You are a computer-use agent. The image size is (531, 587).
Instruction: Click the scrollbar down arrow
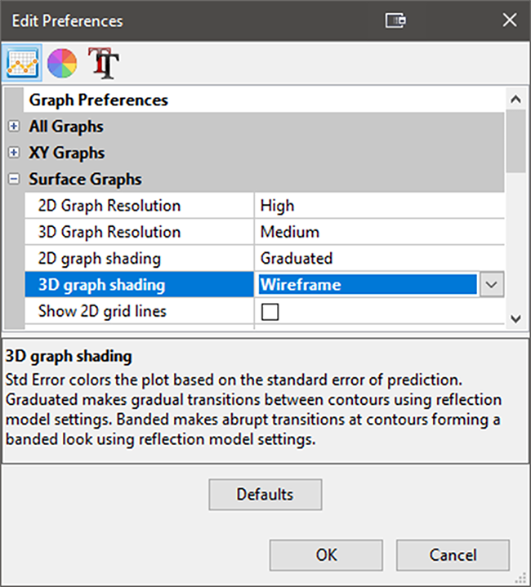515,318
